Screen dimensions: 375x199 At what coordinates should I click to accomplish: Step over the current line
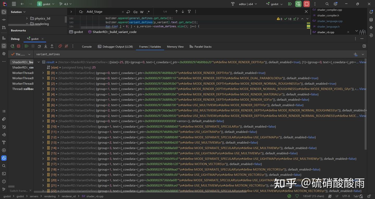(39, 46)
